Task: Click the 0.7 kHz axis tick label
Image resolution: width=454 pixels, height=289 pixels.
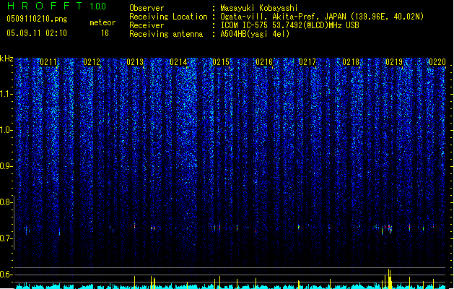Action: click(6, 238)
